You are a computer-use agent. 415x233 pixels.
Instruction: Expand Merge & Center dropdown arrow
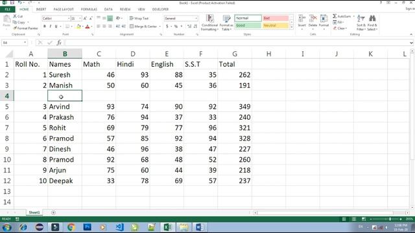click(x=160, y=27)
